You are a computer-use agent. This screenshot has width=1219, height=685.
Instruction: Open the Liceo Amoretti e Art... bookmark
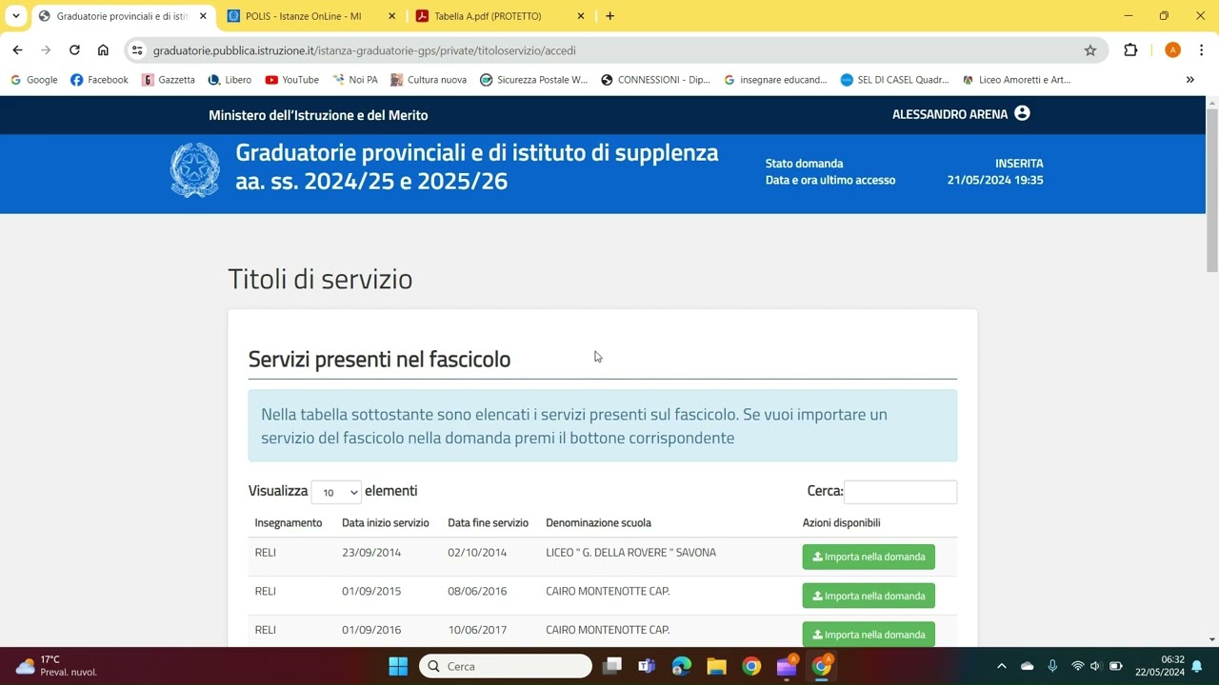click(x=1016, y=80)
